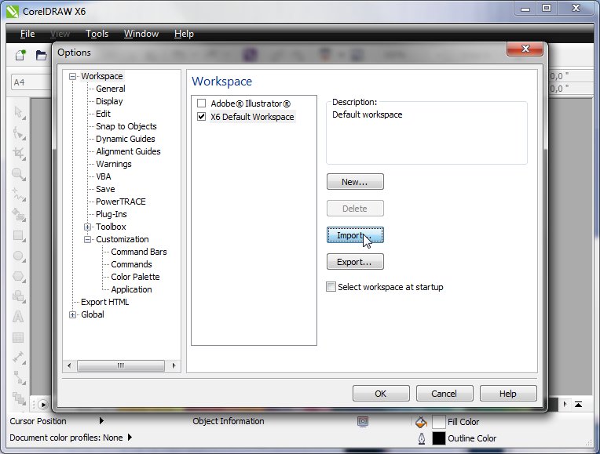Select the Crop tool in the toolbox
Screen dimensions: 600x454
[18, 153]
